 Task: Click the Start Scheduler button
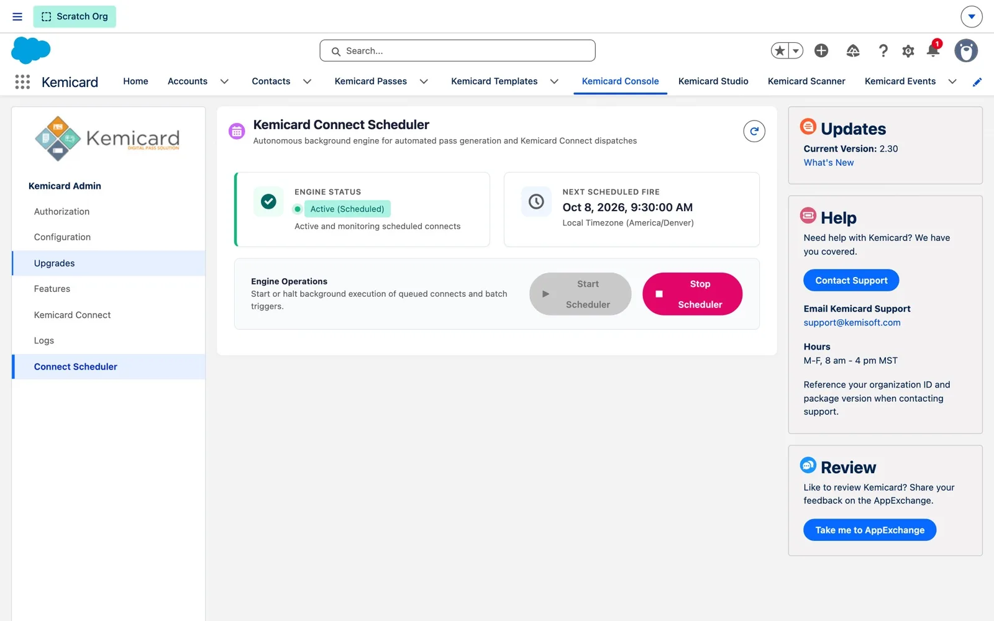click(580, 294)
